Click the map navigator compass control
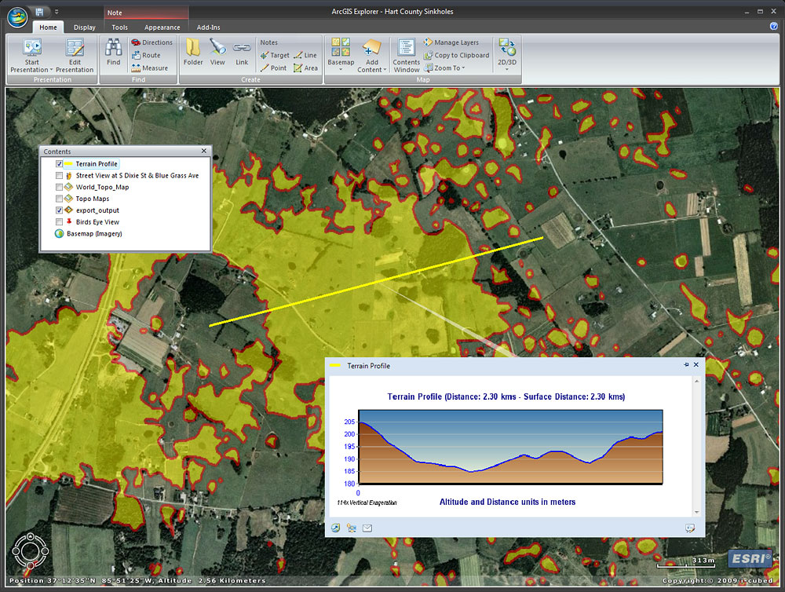 (30, 551)
